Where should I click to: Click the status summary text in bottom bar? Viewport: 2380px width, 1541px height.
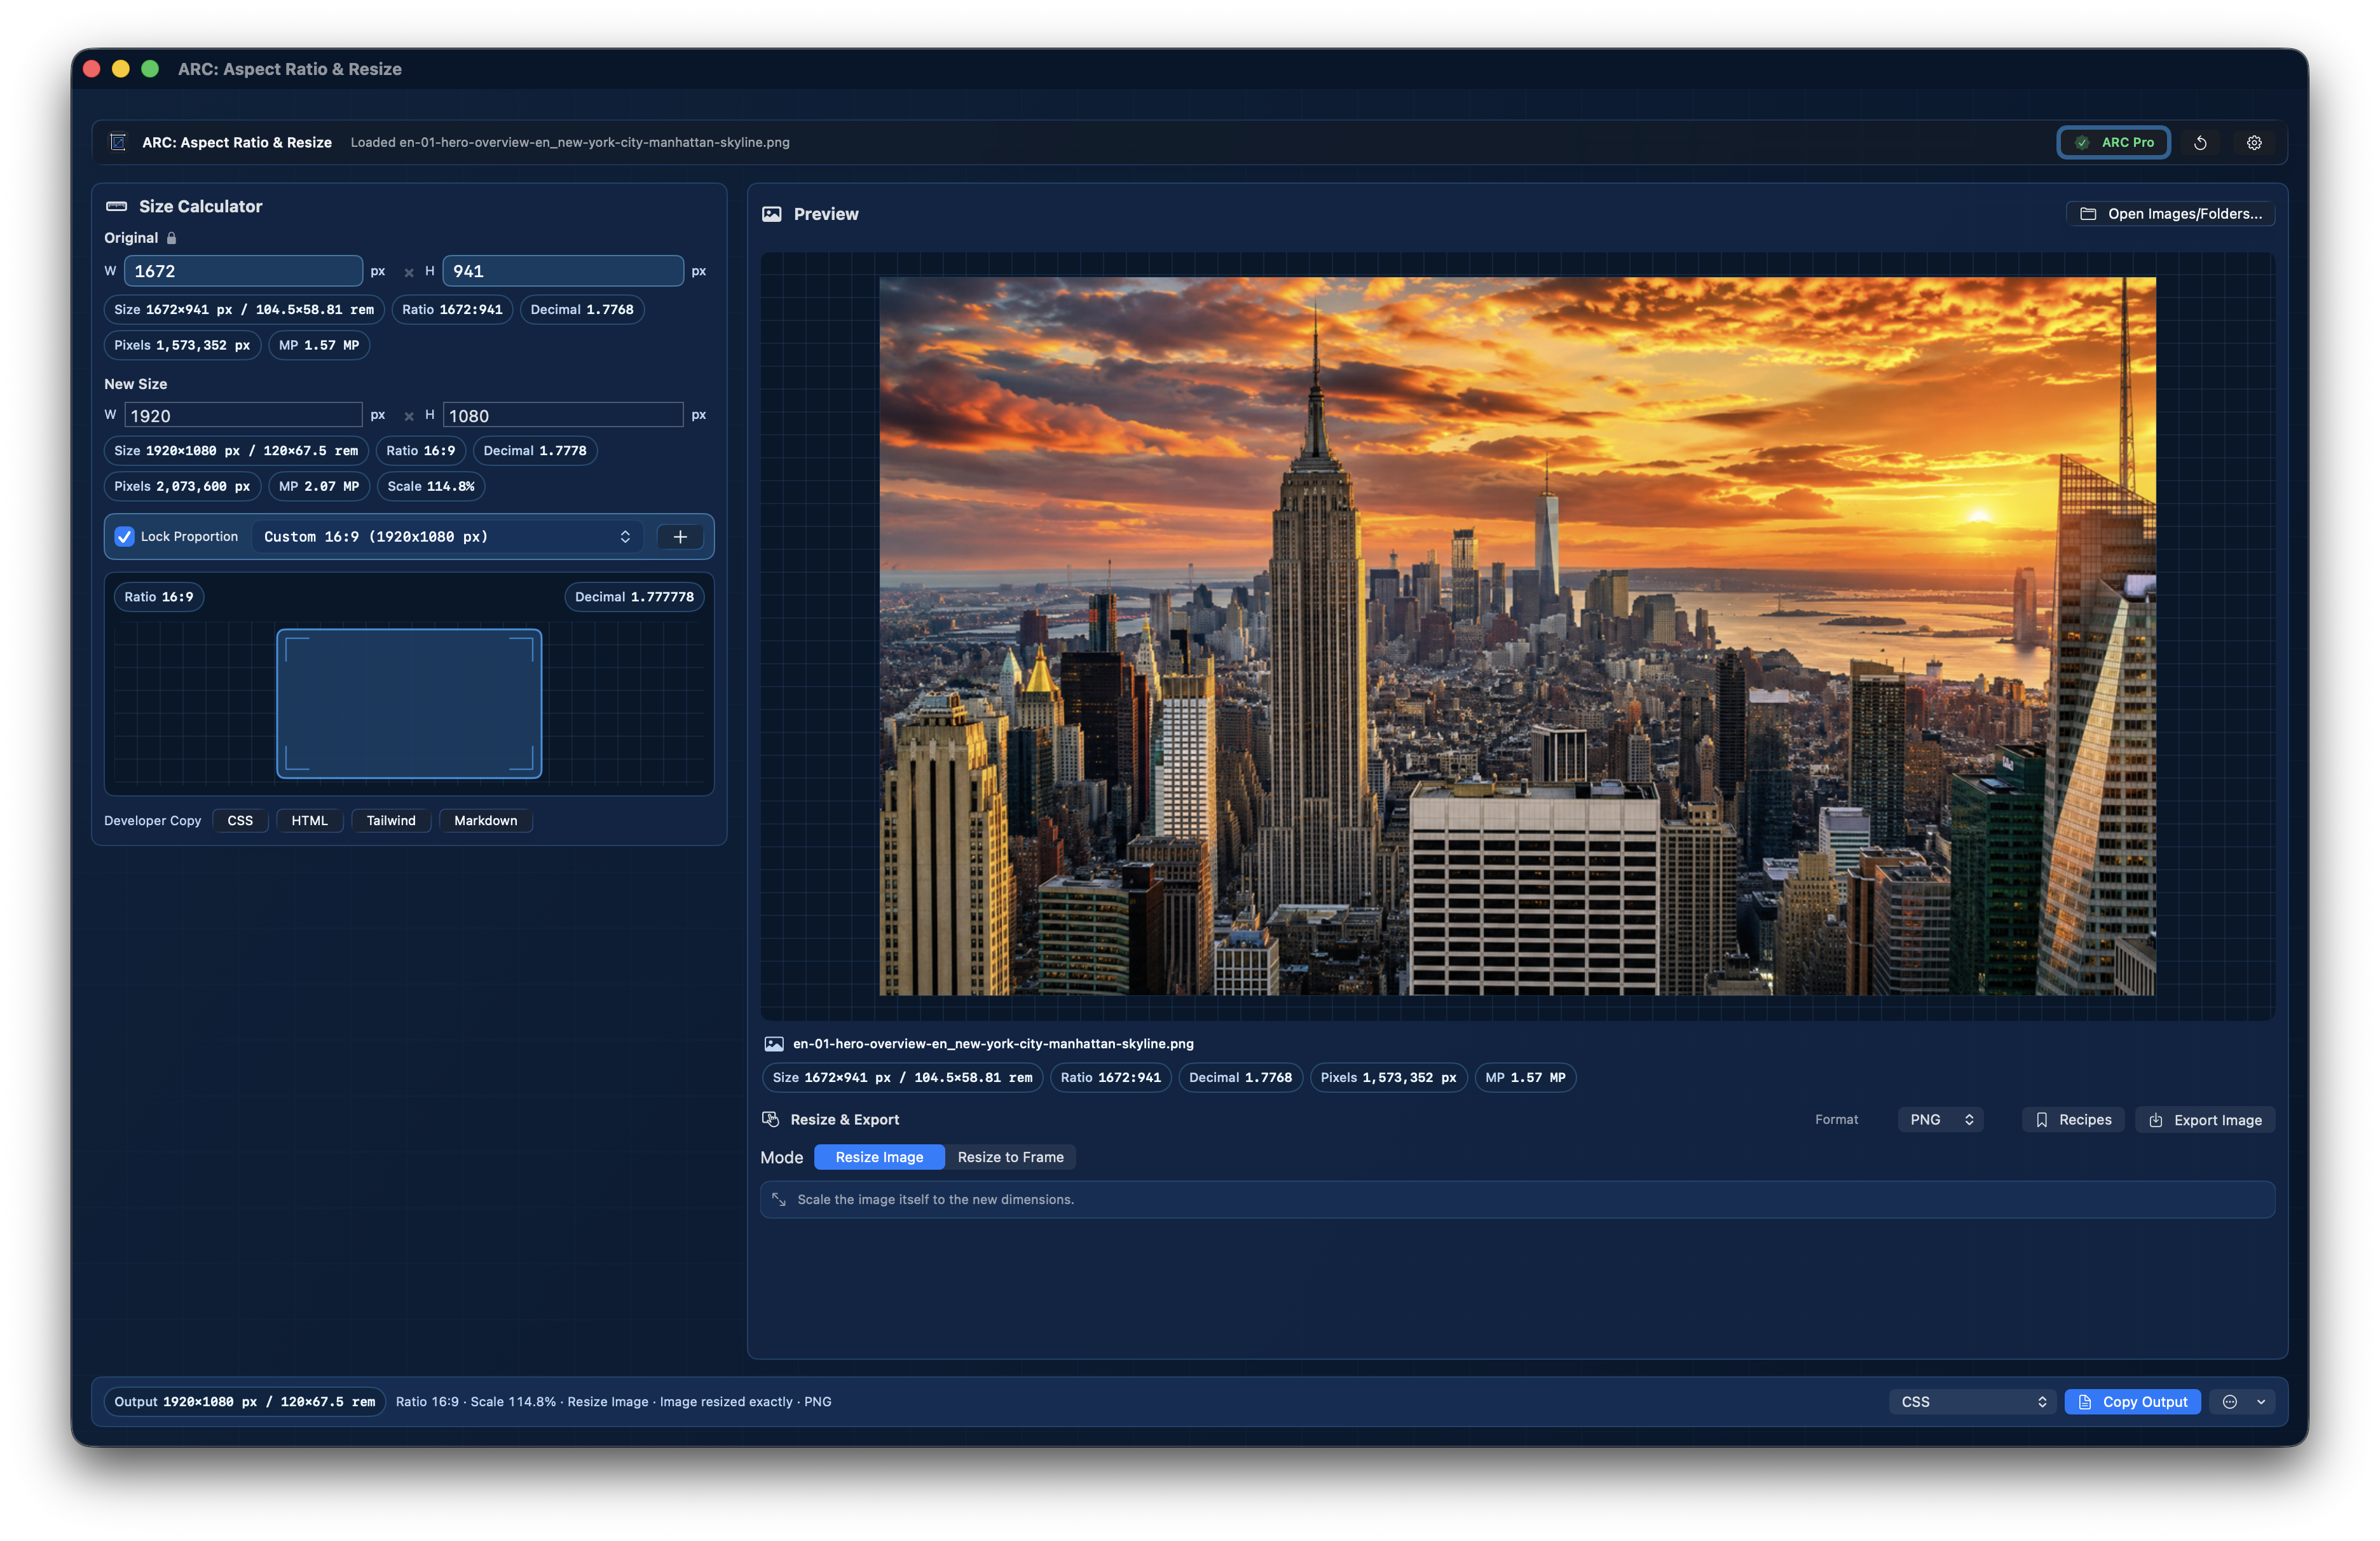pos(613,1402)
